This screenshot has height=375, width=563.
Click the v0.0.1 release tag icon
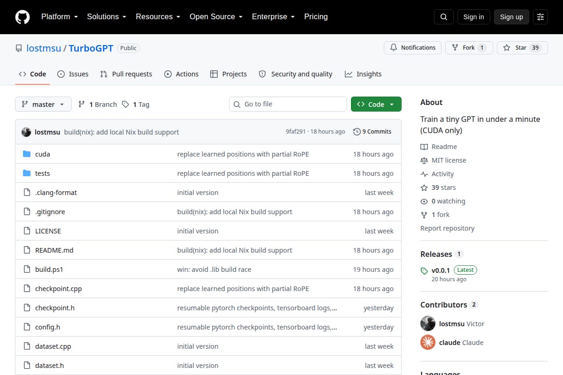click(x=424, y=270)
